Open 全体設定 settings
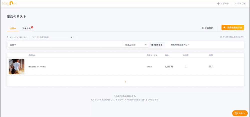 click(x=207, y=28)
